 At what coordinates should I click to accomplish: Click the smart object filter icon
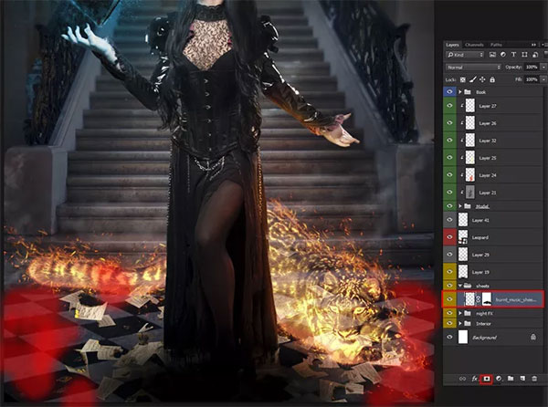click(535, 55)
